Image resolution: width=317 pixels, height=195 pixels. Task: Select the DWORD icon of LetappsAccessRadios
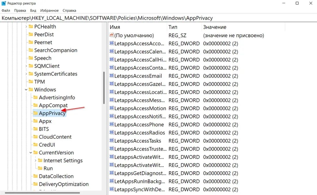tap(112, 132)
